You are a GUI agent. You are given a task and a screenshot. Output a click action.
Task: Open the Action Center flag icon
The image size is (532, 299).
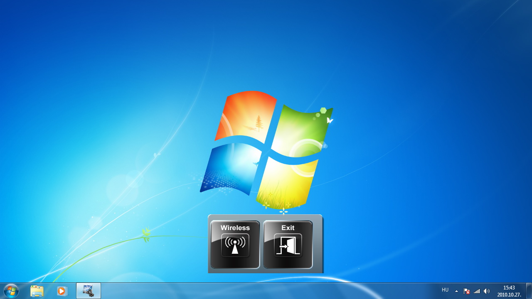(467, 291)
